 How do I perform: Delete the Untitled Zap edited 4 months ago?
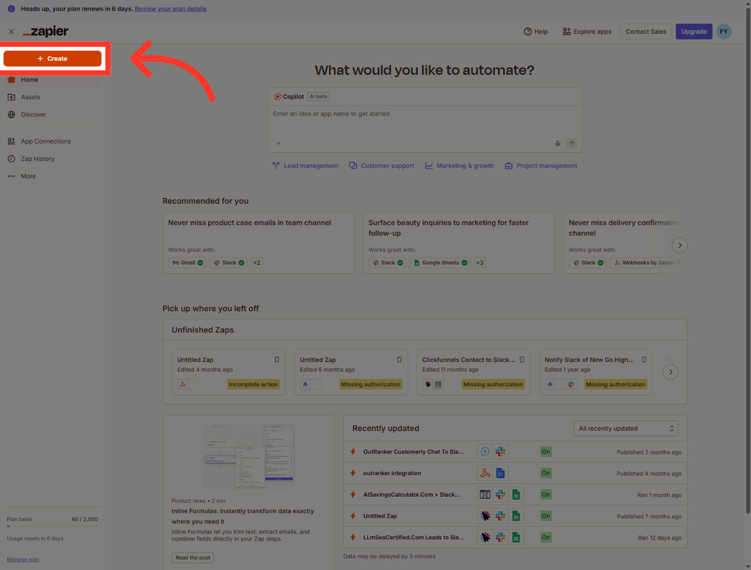tap(277, 359)
